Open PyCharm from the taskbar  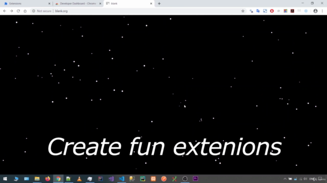pyautogui.click(x=143, y=178)
